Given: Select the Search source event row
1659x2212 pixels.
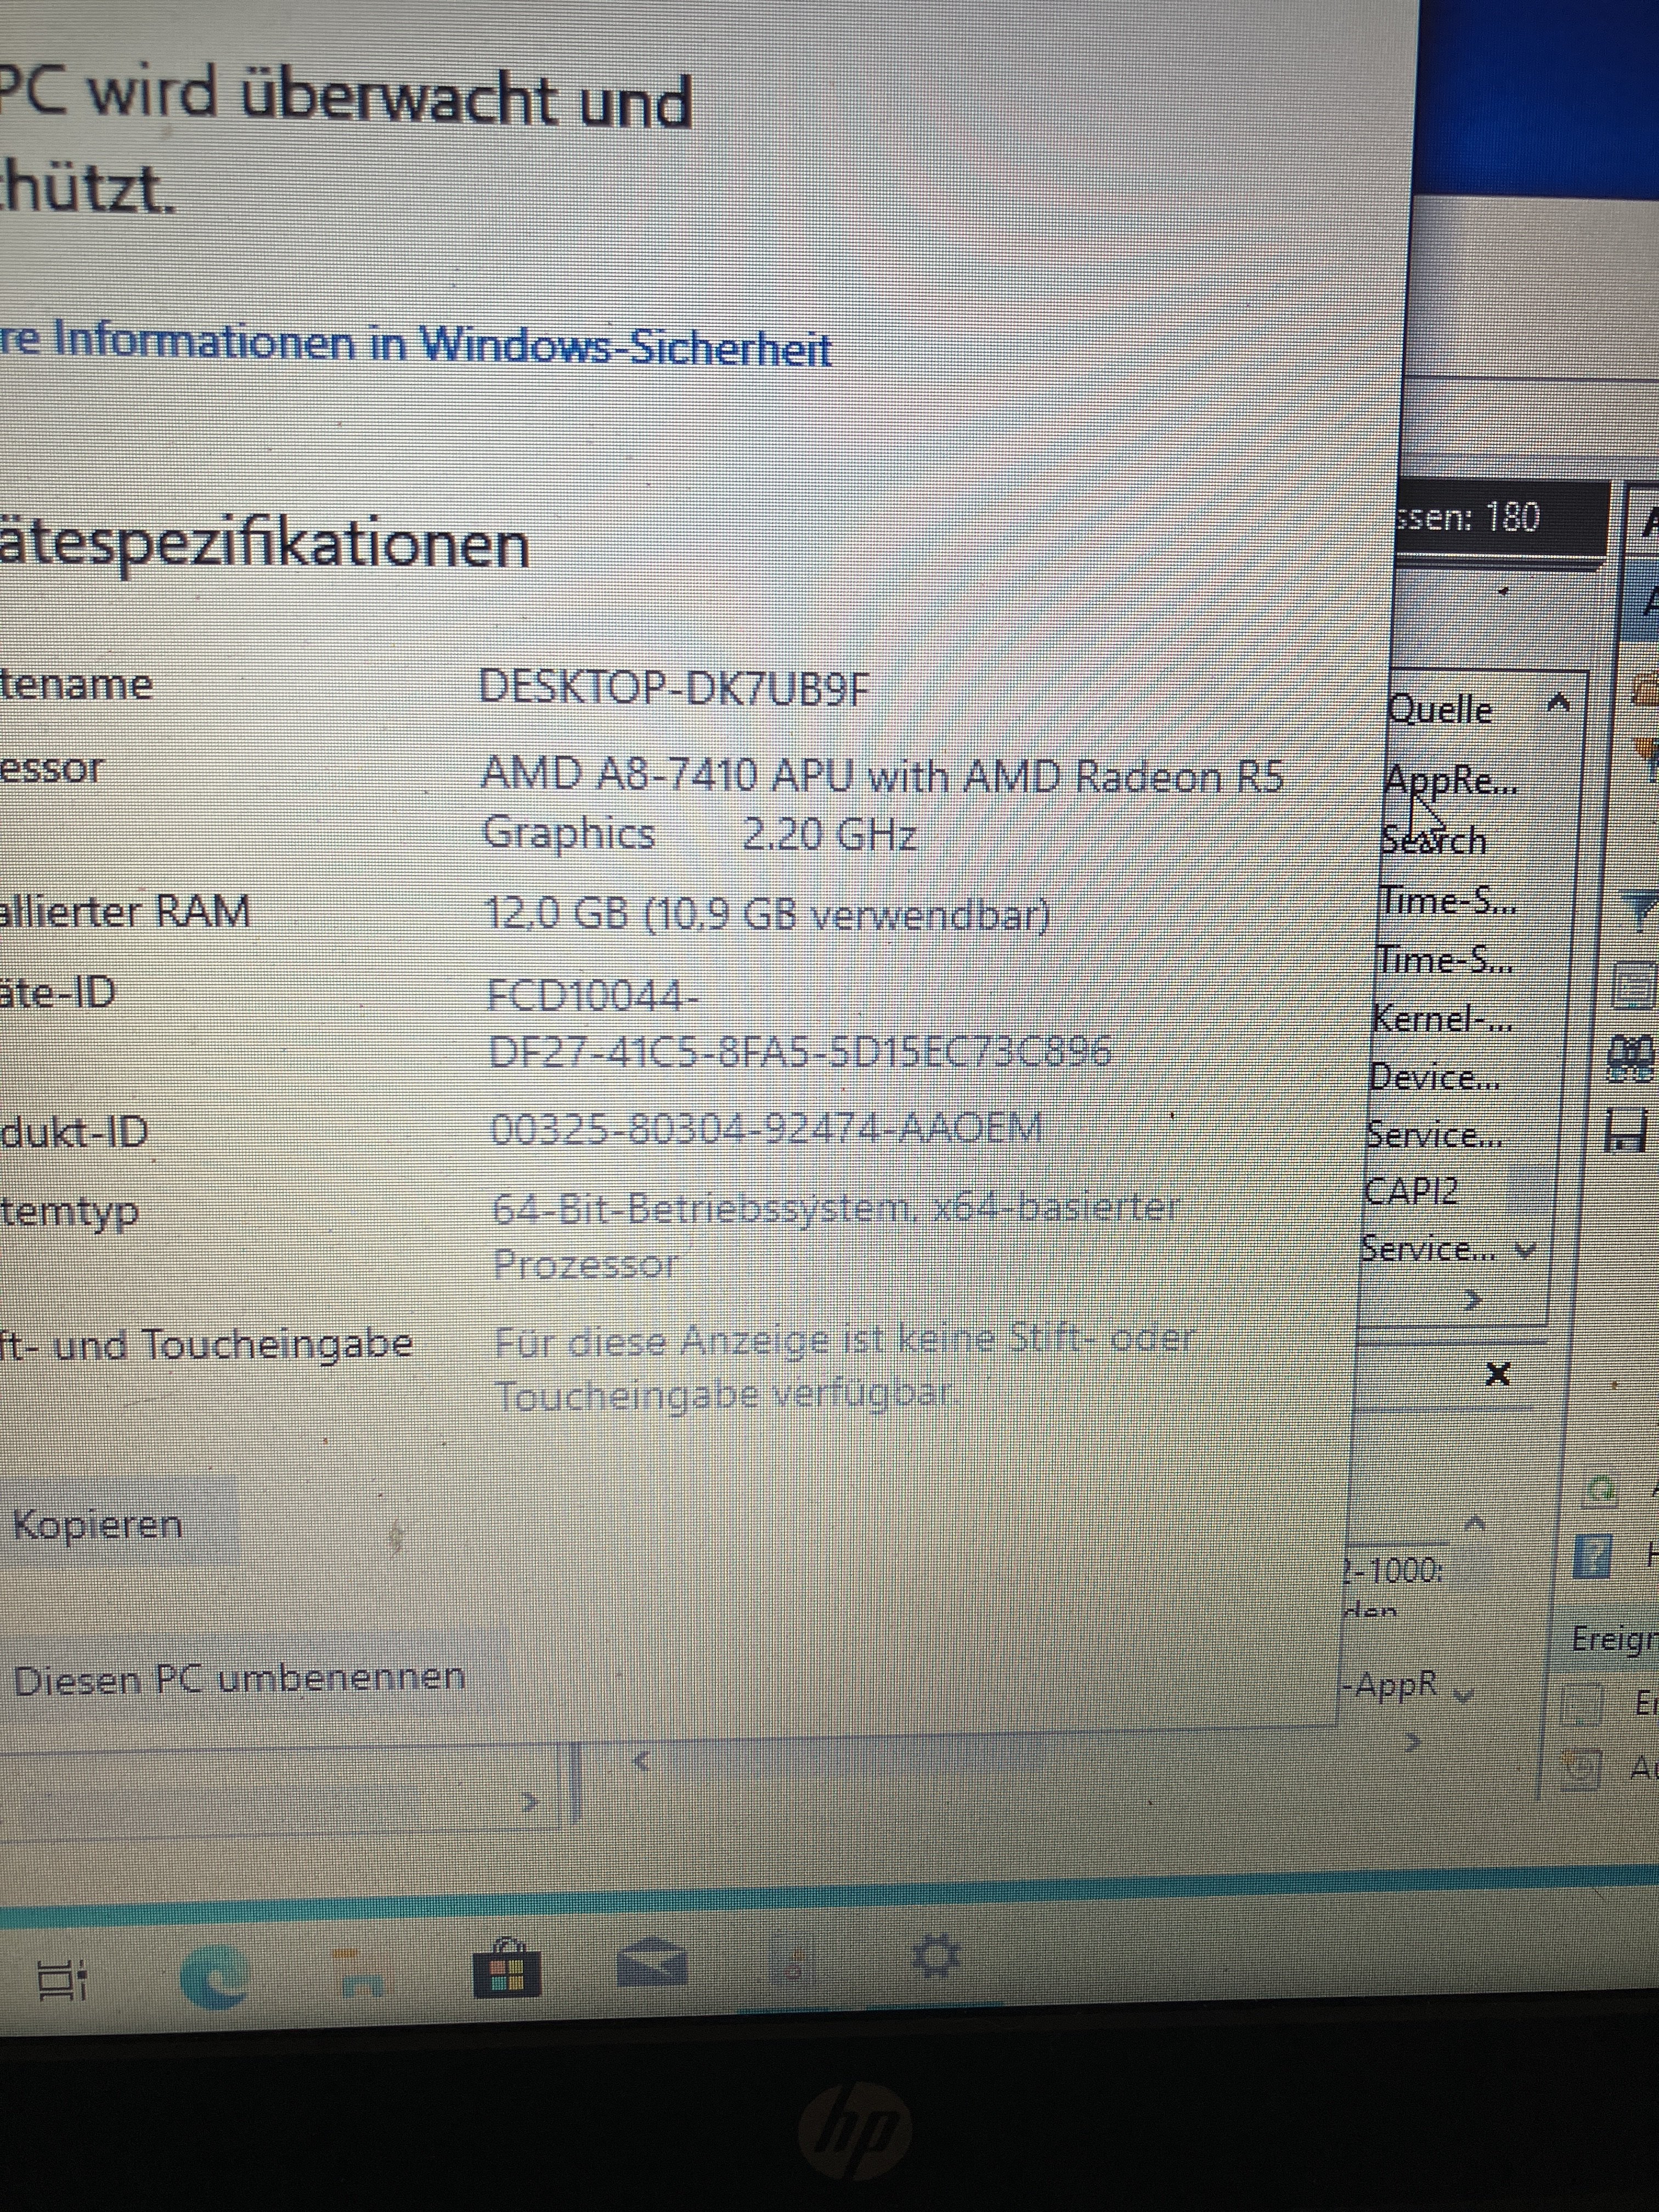Looking at the screenshot, I should (1434, 841).
